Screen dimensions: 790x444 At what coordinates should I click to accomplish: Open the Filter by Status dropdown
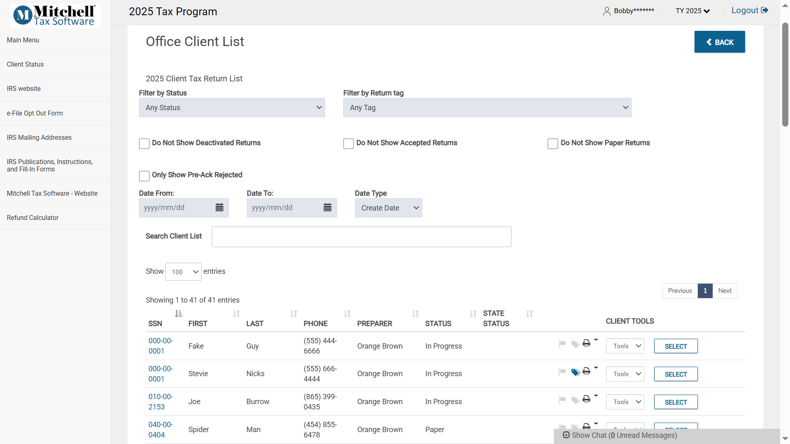pyautogui.click(x=232, y=107)
